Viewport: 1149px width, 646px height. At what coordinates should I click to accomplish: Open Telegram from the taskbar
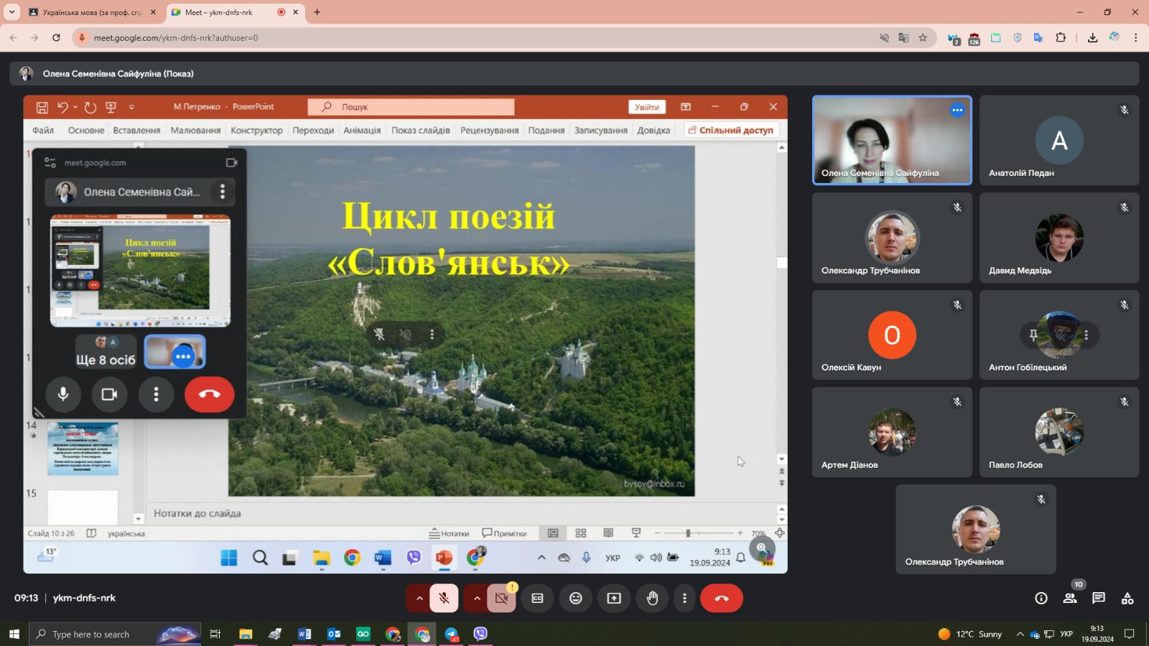[451, 634]
